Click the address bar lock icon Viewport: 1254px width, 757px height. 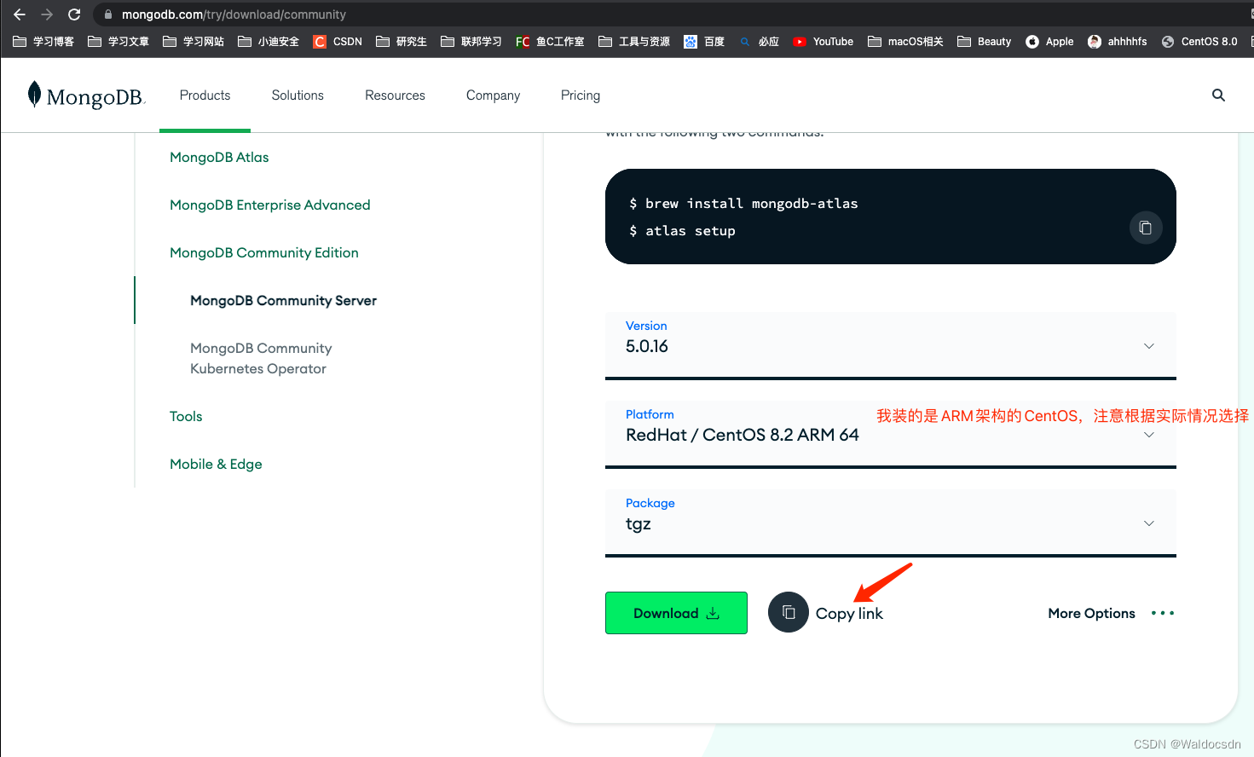pyautogui.click(x=108, y=14)
